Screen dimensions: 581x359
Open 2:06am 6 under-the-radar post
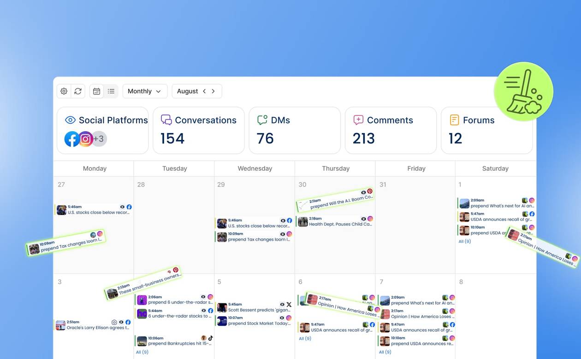pyautogui.click(x=174, y=300)
